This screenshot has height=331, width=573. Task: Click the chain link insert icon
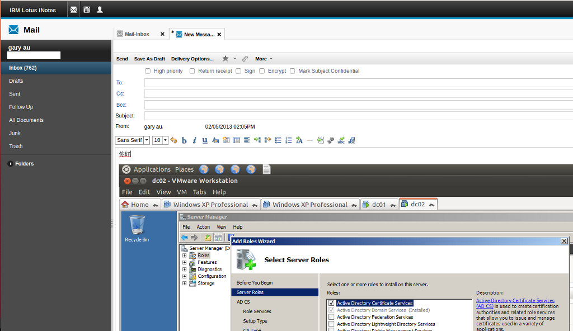331,140
